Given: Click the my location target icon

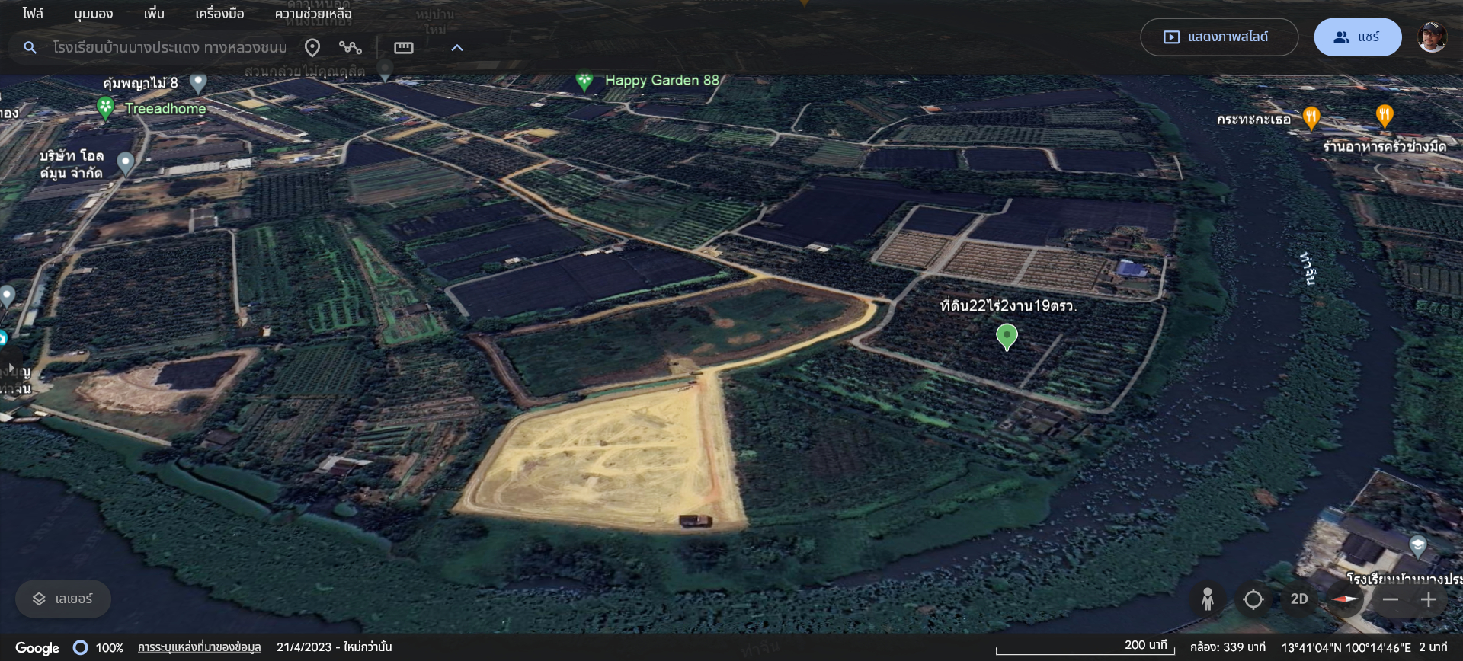Looking at the screenshot, I should pos(1253,599).
